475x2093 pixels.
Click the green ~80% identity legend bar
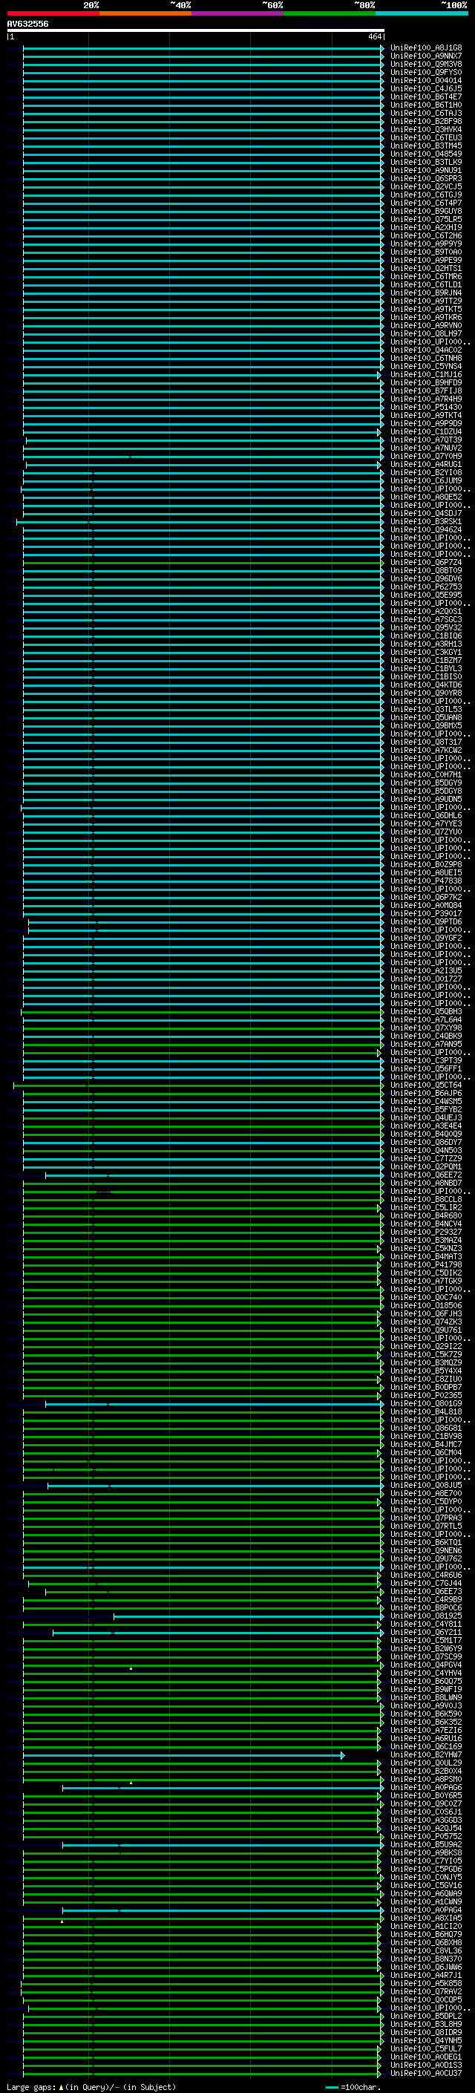[x=330, y=13]
